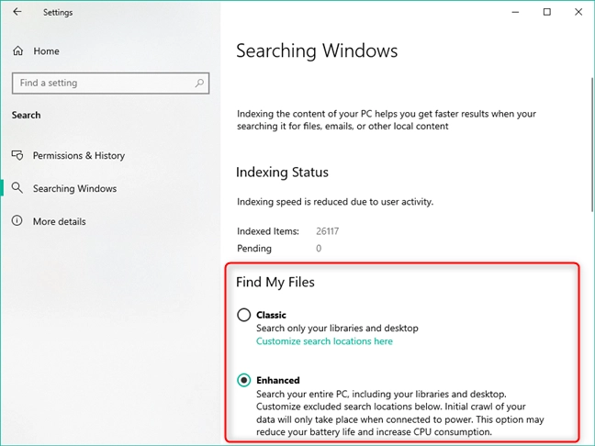Click the Home house icon

coord(17,50)
